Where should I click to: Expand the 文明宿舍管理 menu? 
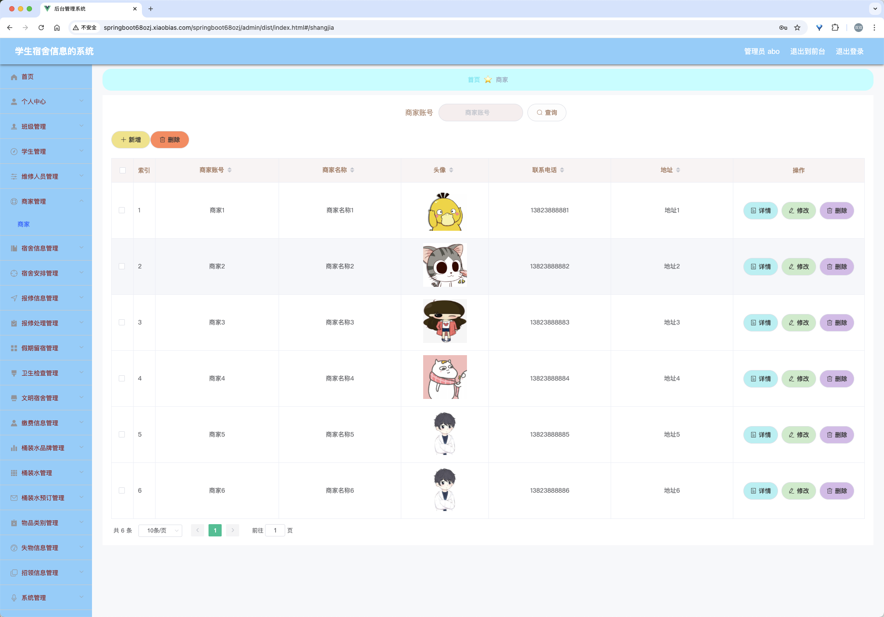tap(46, 398)
